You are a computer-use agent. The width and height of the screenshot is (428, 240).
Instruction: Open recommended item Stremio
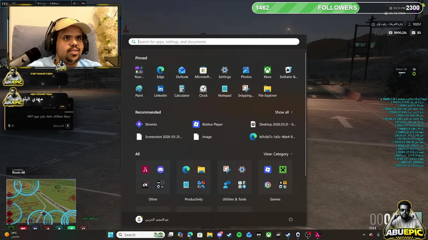point(146,124)
